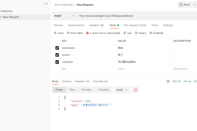Viewport: 197px width, 131px height.
Task: Open the Pre-request Script tab
Action: (135, 25)
